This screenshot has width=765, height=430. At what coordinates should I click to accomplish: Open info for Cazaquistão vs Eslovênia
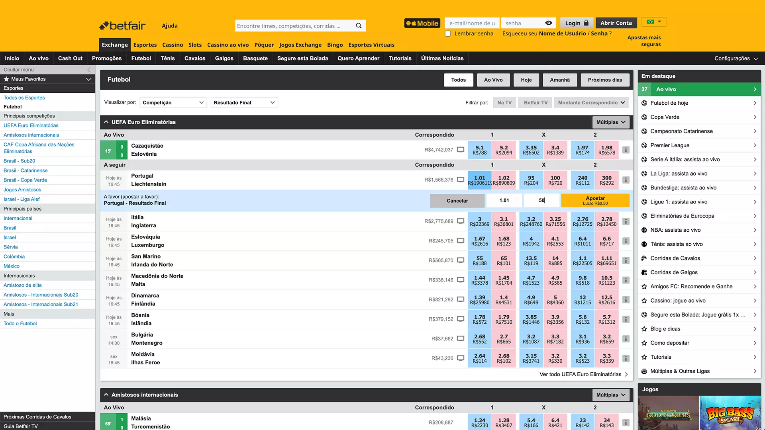coord(626,150)
